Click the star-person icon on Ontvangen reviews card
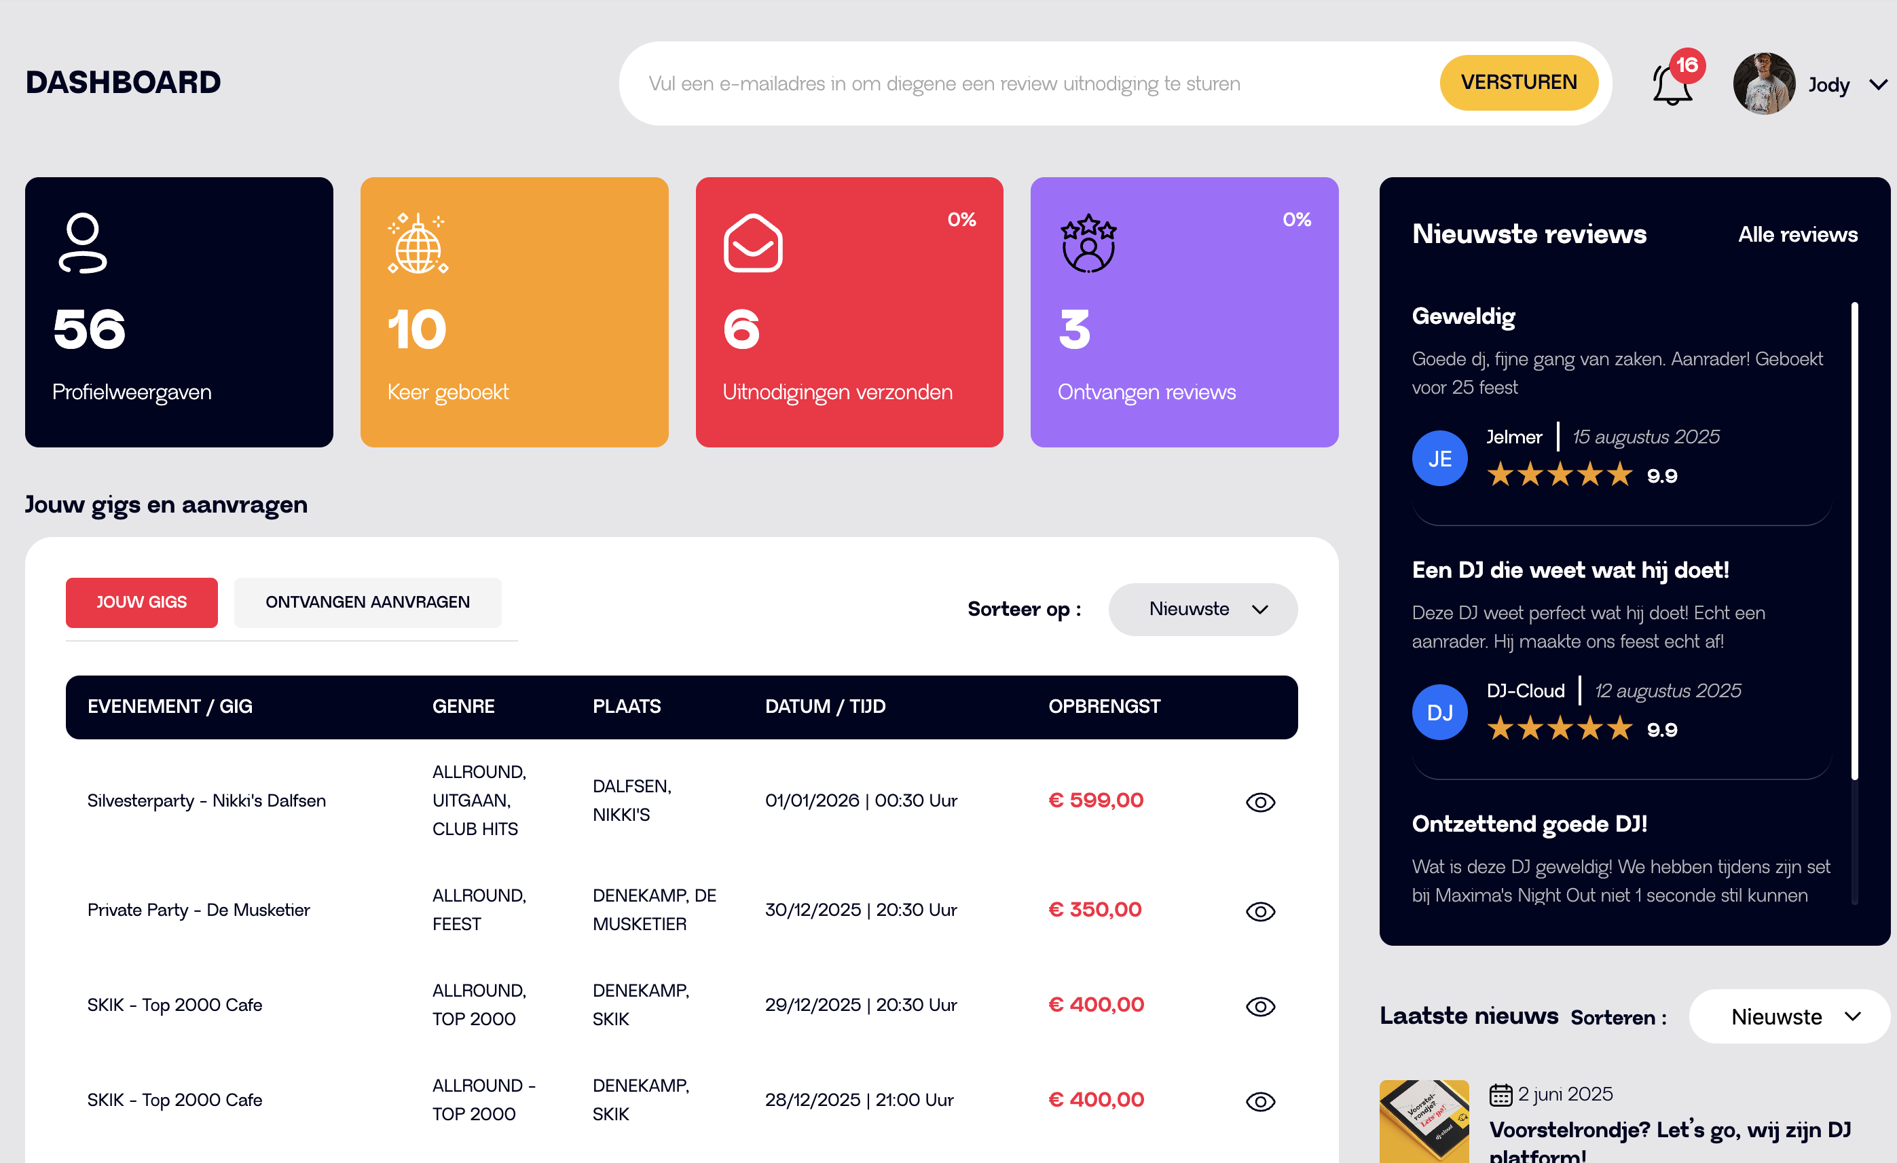Screen dimensions: 1897x1163 pos(1088,243)
